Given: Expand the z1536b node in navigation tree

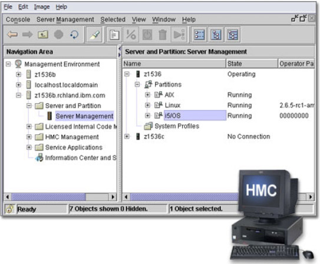Looking at the screenshot, I should tap(19, 74).
